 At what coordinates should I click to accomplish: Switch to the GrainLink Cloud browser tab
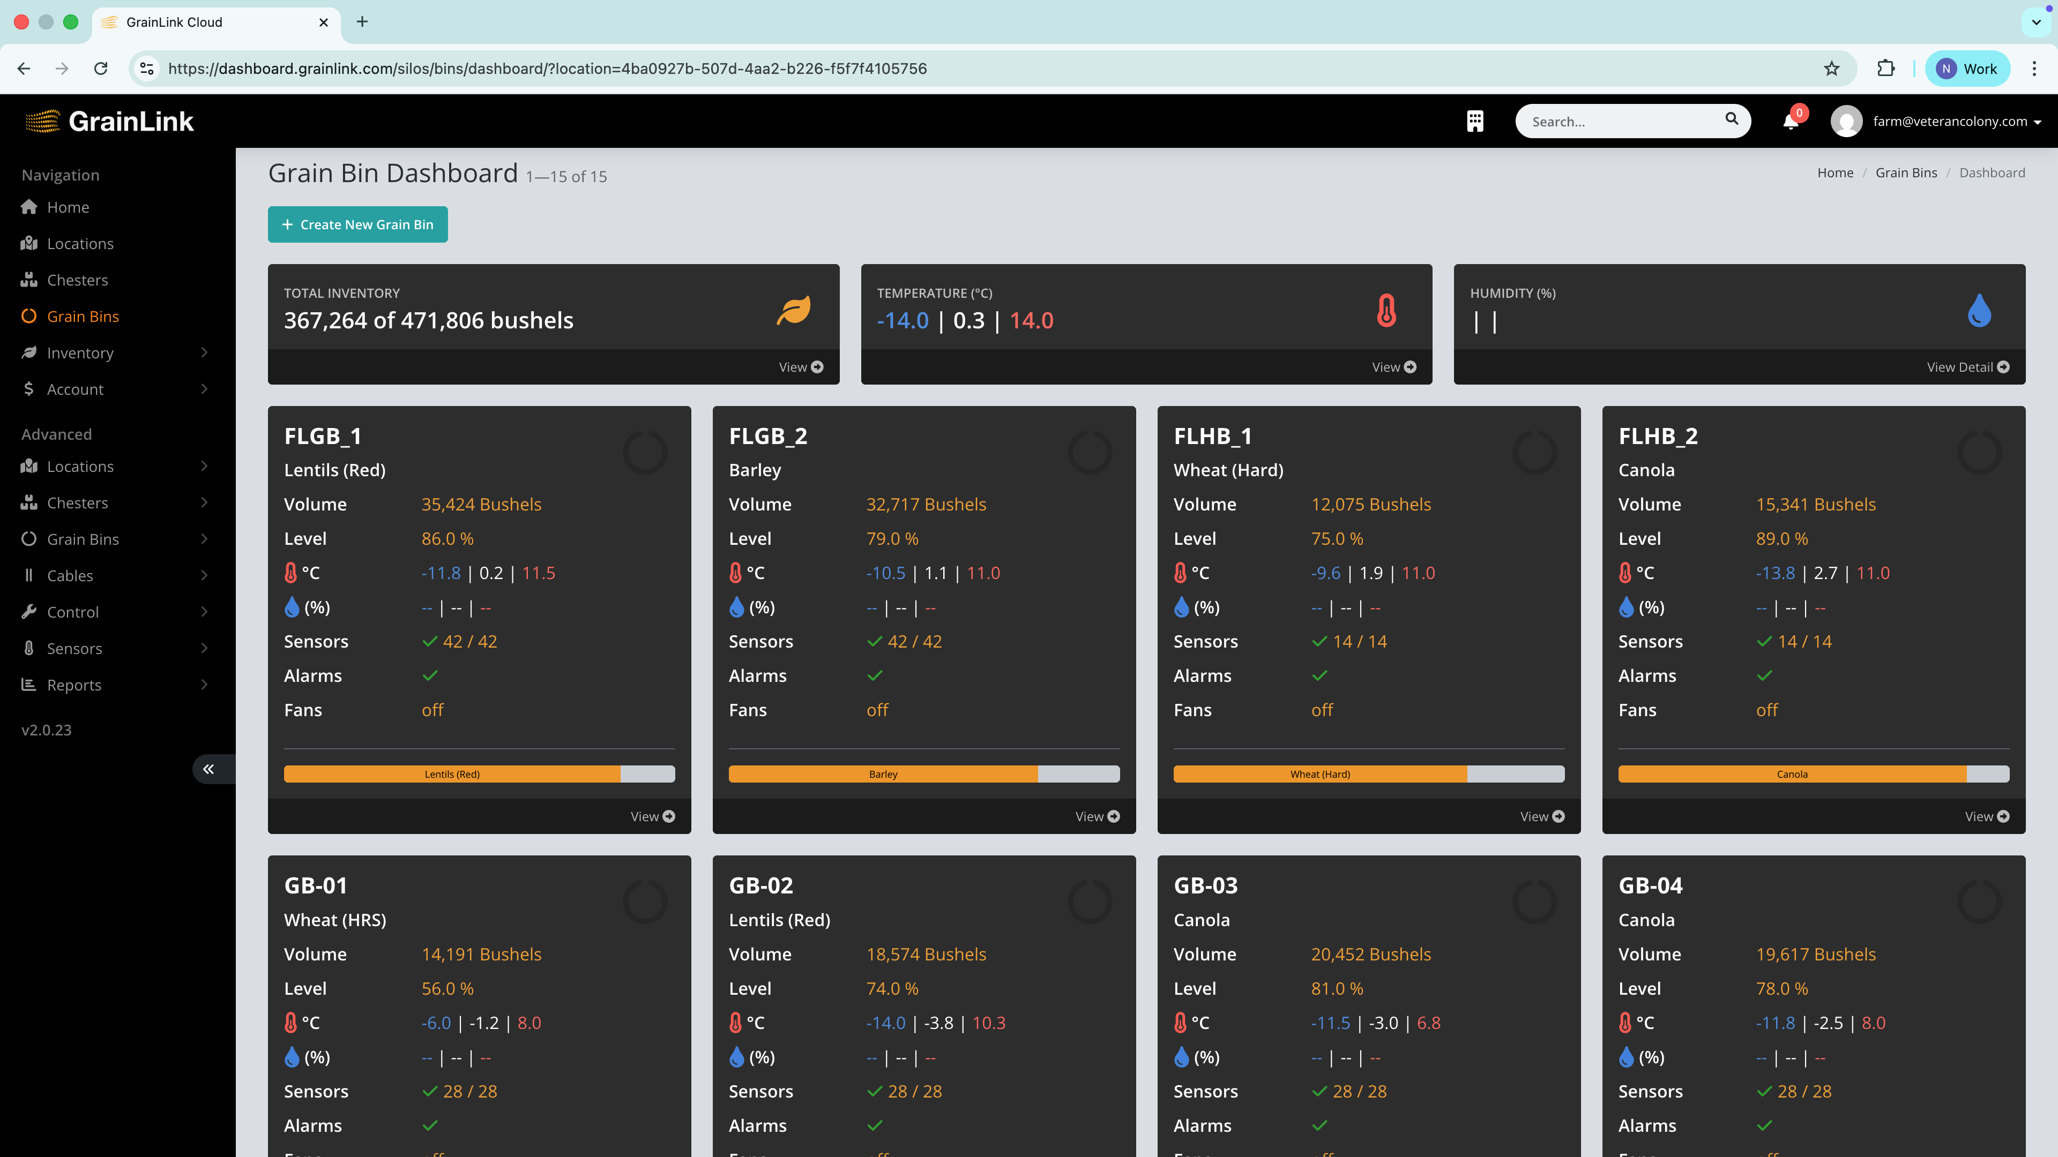coord(175,22)
